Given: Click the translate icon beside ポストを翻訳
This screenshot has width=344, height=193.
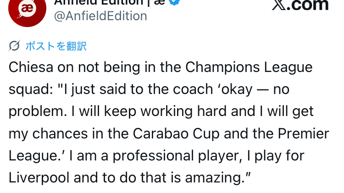Looking at the screenshot, I should click(14, 46).
